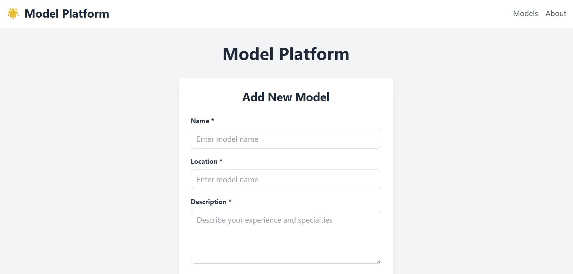
Task: Click the large Model Platform page heading
Action: point(286,54)
